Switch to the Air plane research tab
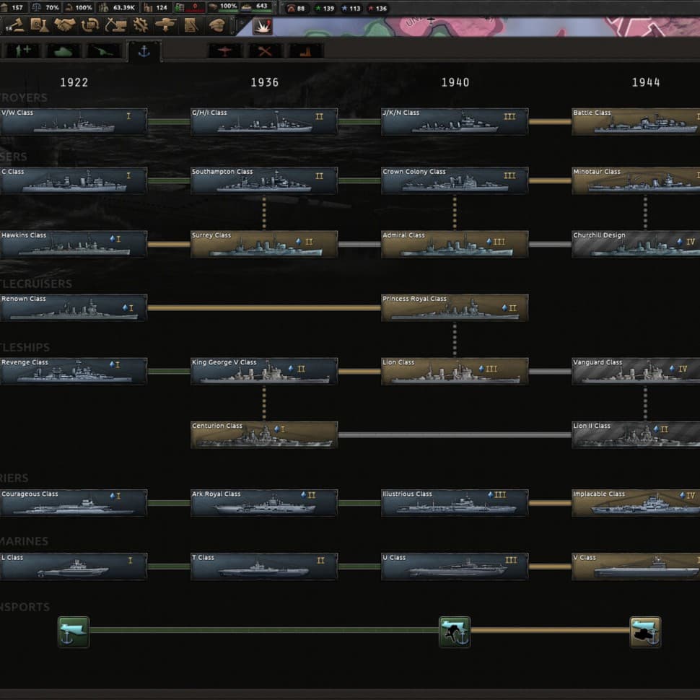700x700 pixels. pyautogui.click(x=224, y=51)
